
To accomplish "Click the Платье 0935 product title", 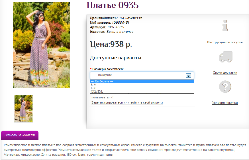I will click(x=113, y=5).
